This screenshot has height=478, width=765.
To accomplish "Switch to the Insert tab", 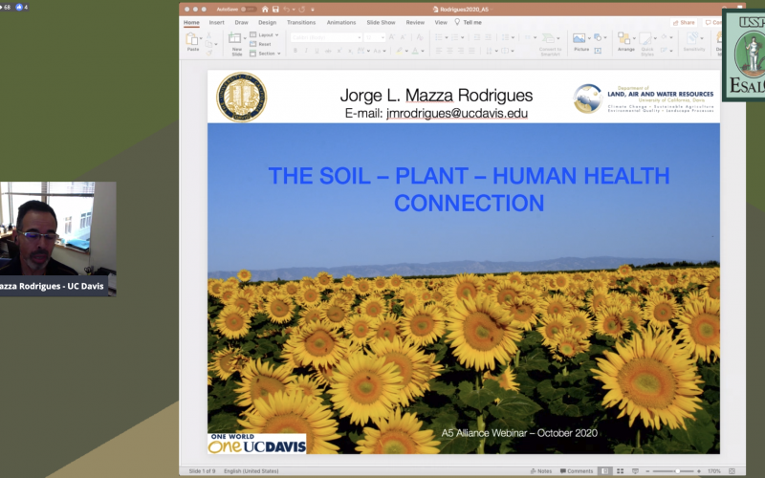I will click(217, 22).
